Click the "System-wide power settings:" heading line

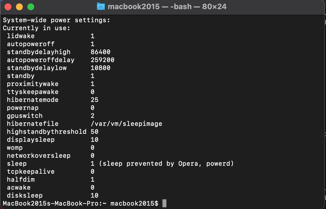(56, 20)
